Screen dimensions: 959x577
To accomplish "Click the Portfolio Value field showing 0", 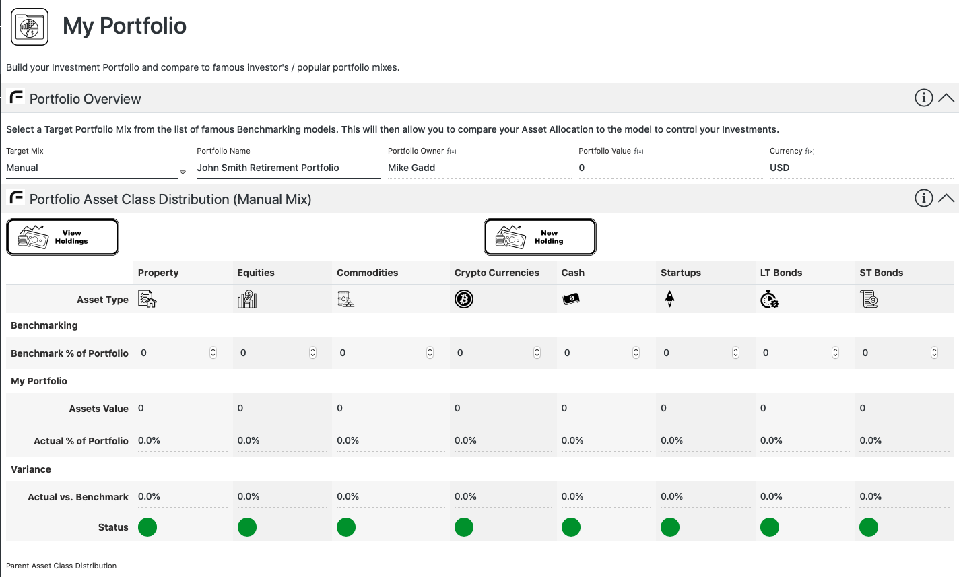I will coord(669,168).
